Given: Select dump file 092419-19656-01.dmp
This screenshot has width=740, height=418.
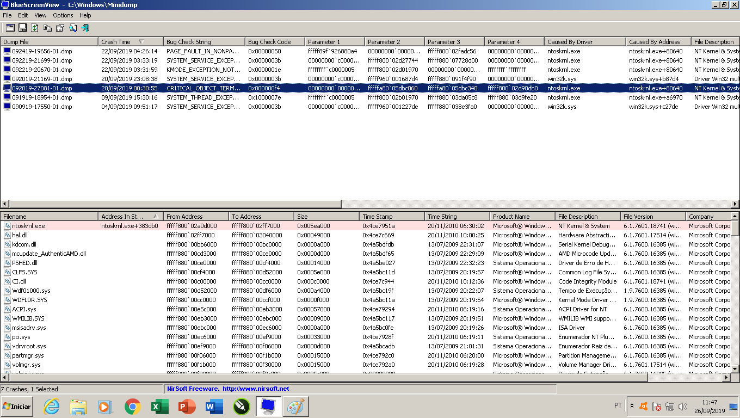Looking at the screenshot, I should click(x=42, y=51).
